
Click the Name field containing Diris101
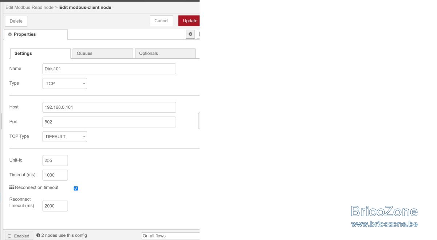click(109, 69)
